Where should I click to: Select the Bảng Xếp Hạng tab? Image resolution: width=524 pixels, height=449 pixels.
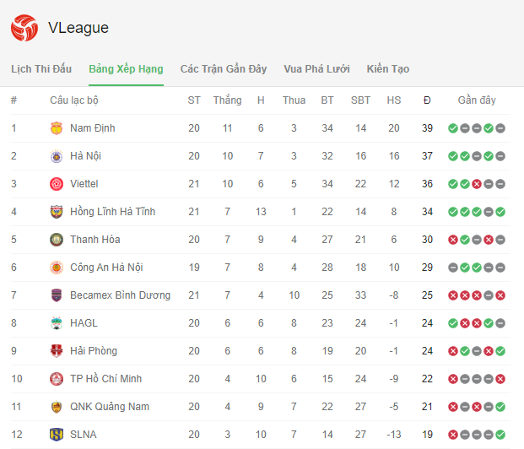(126, 69)
